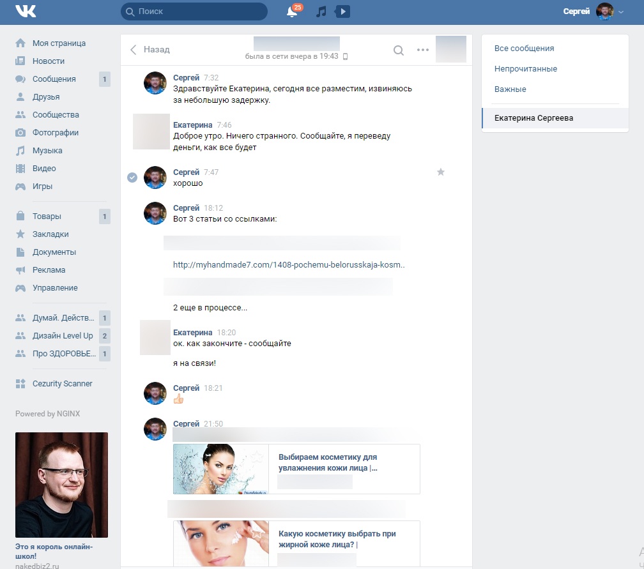Select the Важные messages filter
Image resolution: width=644 pixels, height=569 pixels.
(510, 89)
